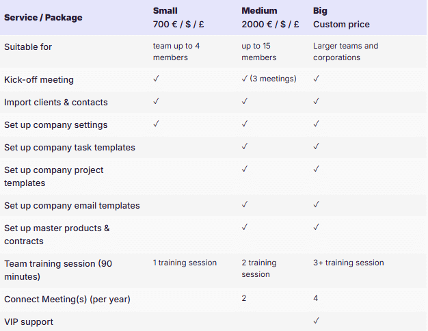Click the Custom price text

[341, 25]
